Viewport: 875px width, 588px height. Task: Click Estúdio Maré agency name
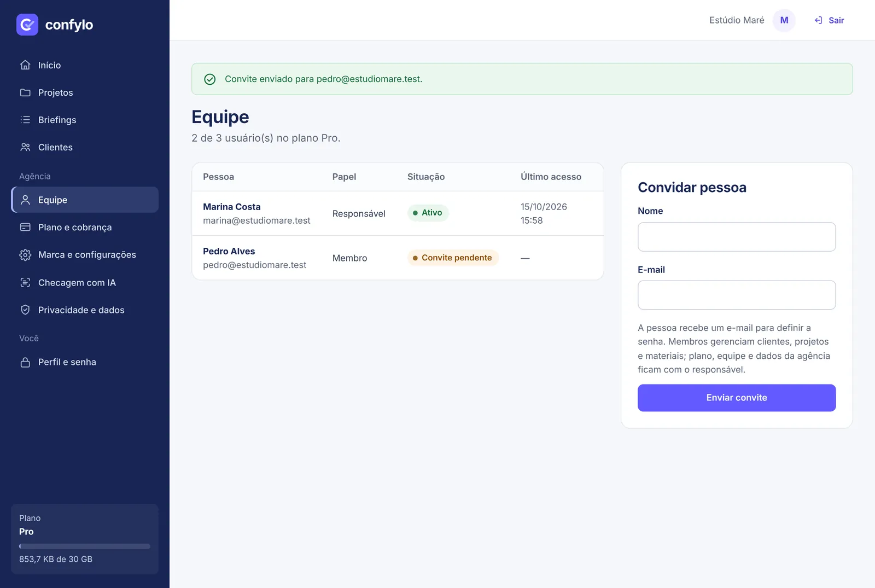click(737, 20)
